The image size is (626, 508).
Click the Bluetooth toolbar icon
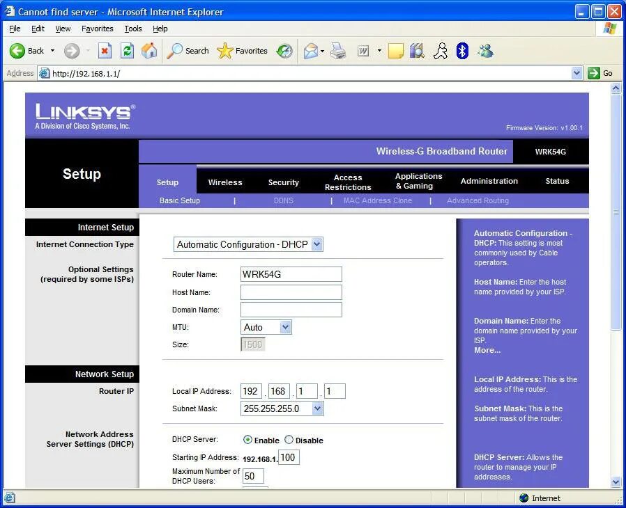(462, 51)
